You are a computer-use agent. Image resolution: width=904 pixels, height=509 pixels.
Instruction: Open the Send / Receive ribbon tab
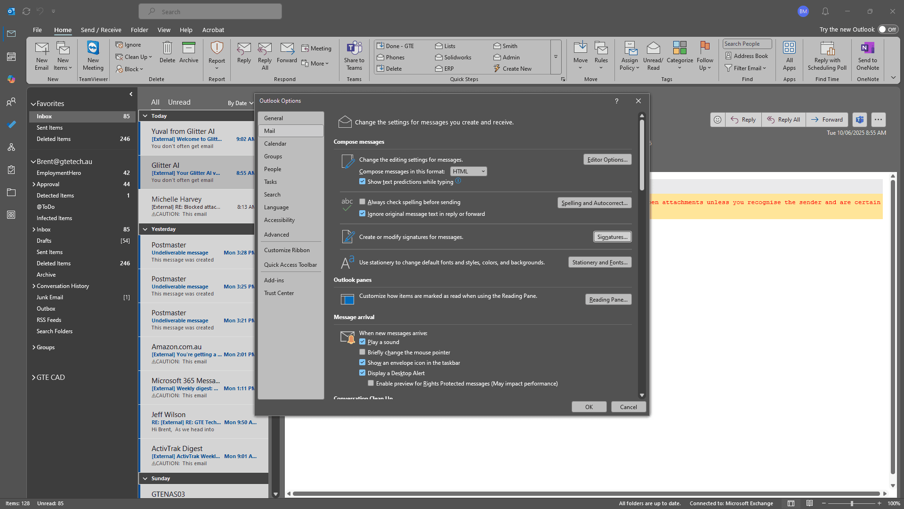point(101,30)
